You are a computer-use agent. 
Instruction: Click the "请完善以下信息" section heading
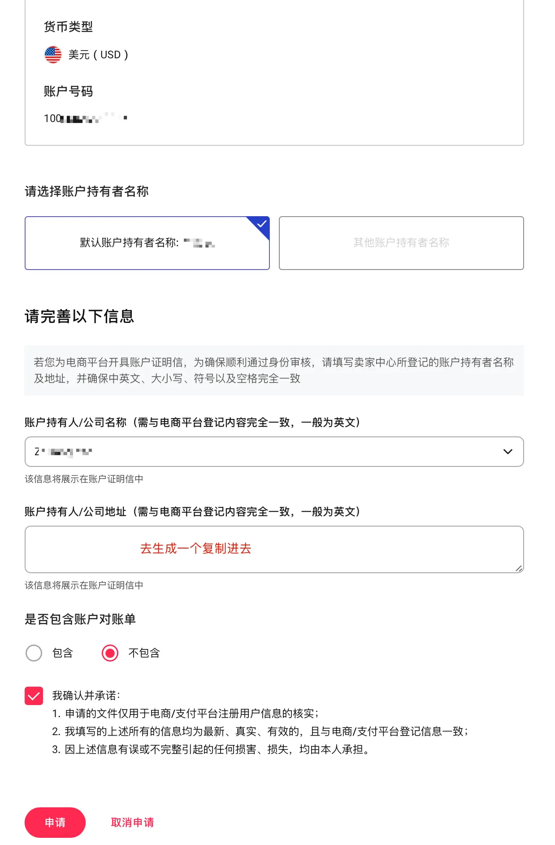(79, 317)
